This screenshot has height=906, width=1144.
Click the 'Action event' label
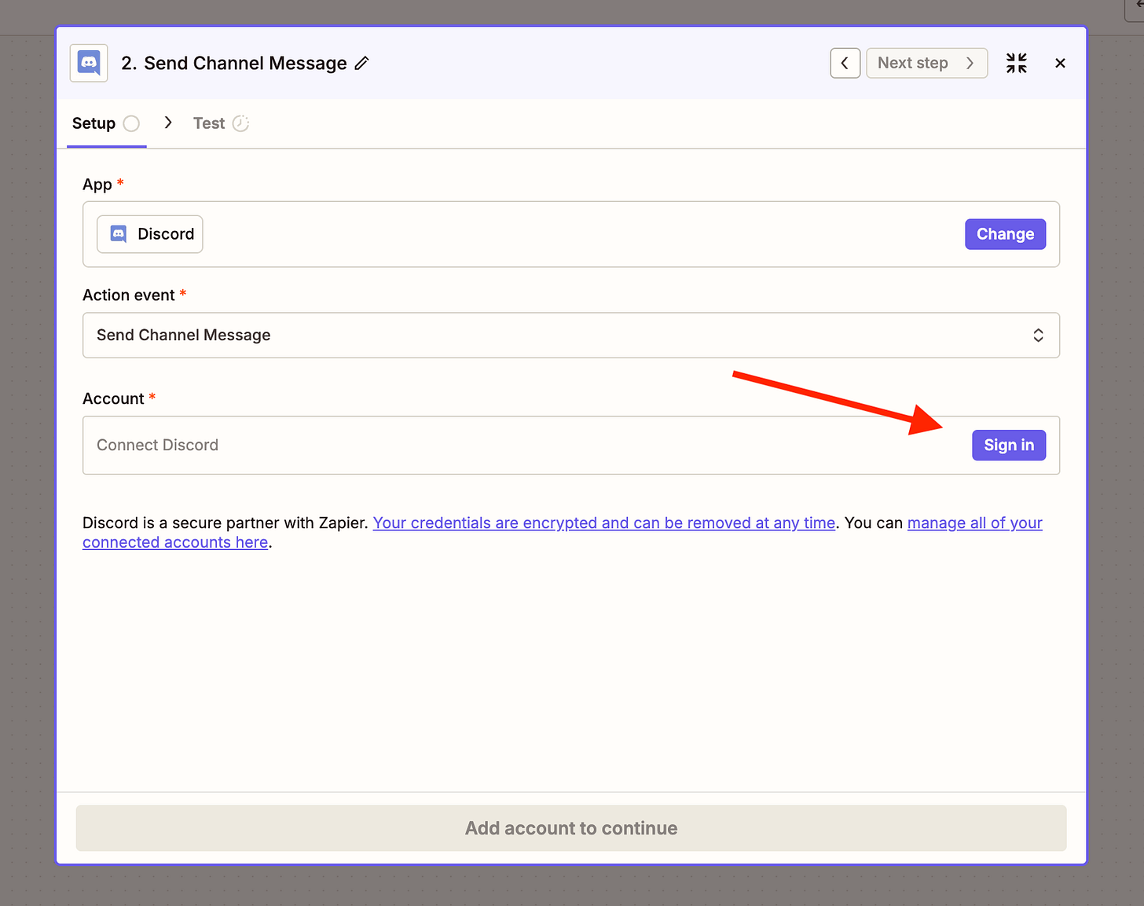point(129,295)
